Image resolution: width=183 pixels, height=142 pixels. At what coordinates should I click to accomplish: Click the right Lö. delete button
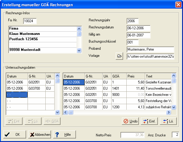168,121
